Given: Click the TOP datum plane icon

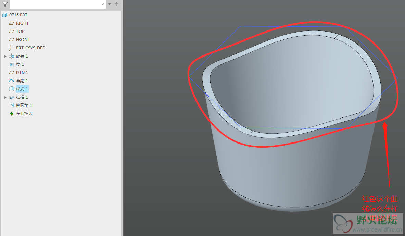Looking at the screenshot, I should [x=11, y=31].
